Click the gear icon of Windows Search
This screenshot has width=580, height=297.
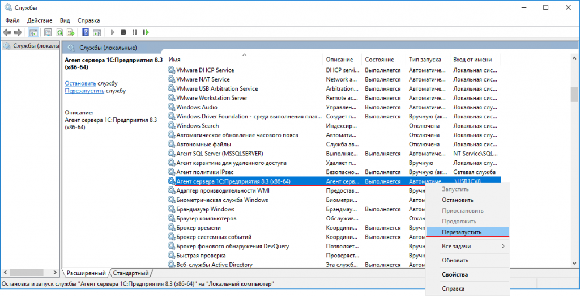click(171, 125)
